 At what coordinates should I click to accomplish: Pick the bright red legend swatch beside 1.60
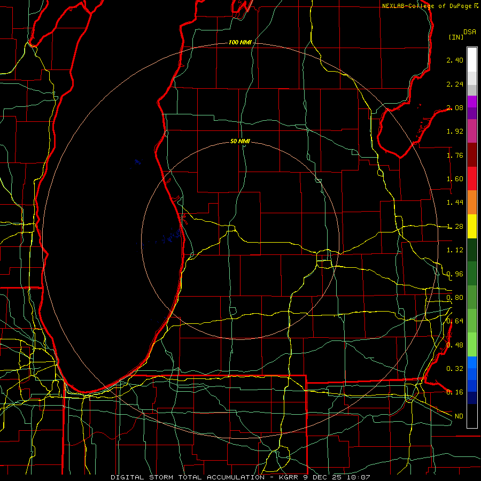(x=472, y=179)
